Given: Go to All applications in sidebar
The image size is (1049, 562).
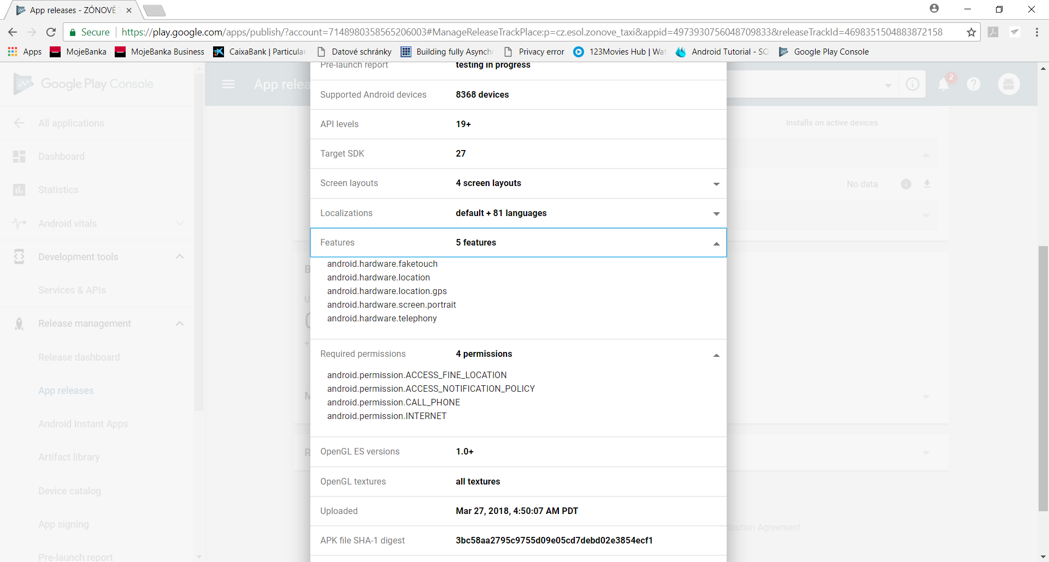Looking at the screenshot, I should [x=71, y=123].
